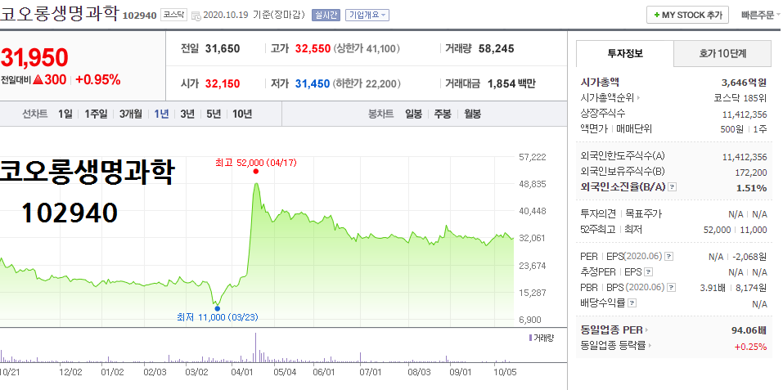Screen dimensions: 783x390
Task: Select the 10년 line chart period
Action: tap(242, 114)
